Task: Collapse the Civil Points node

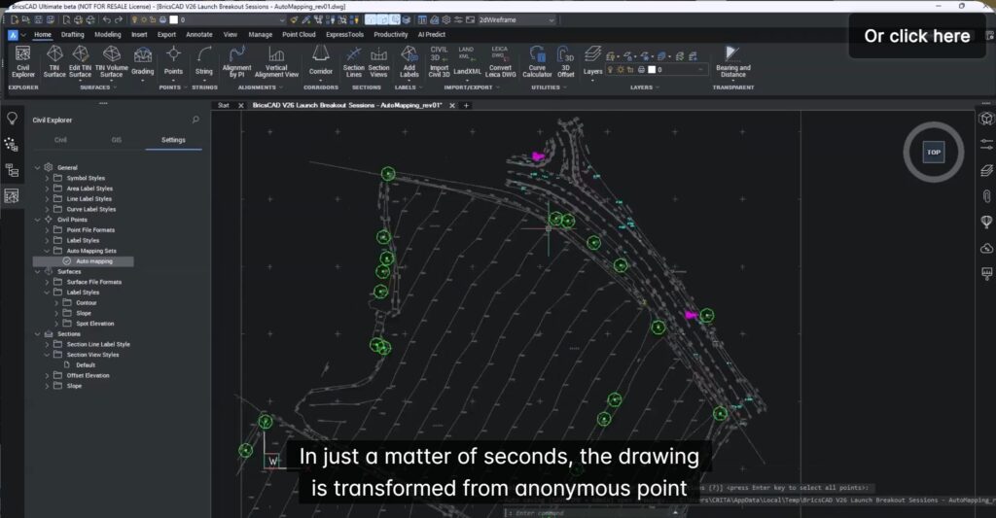Action: coord(37,220)
